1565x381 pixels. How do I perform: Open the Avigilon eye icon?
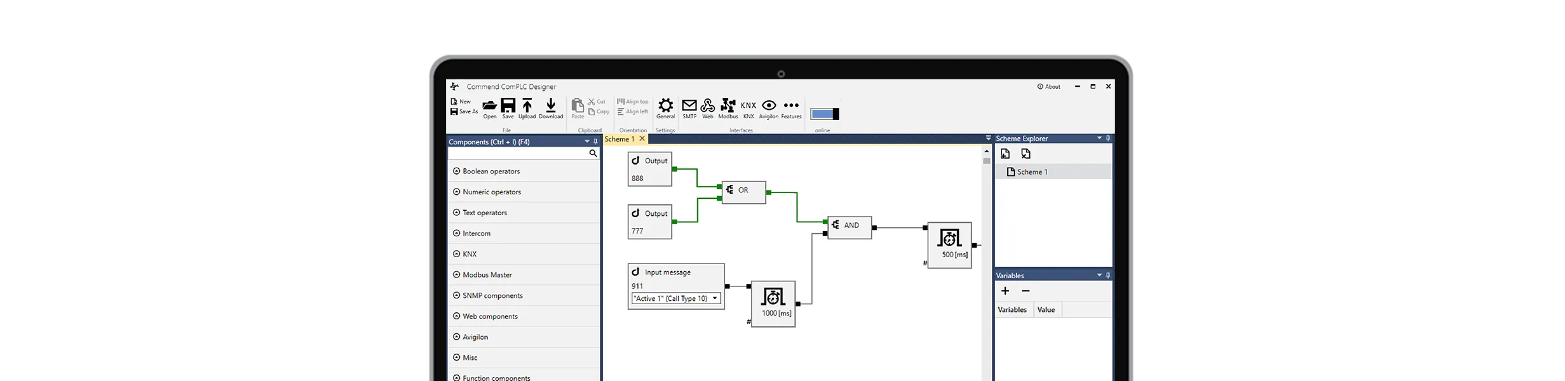click(769, 105)
